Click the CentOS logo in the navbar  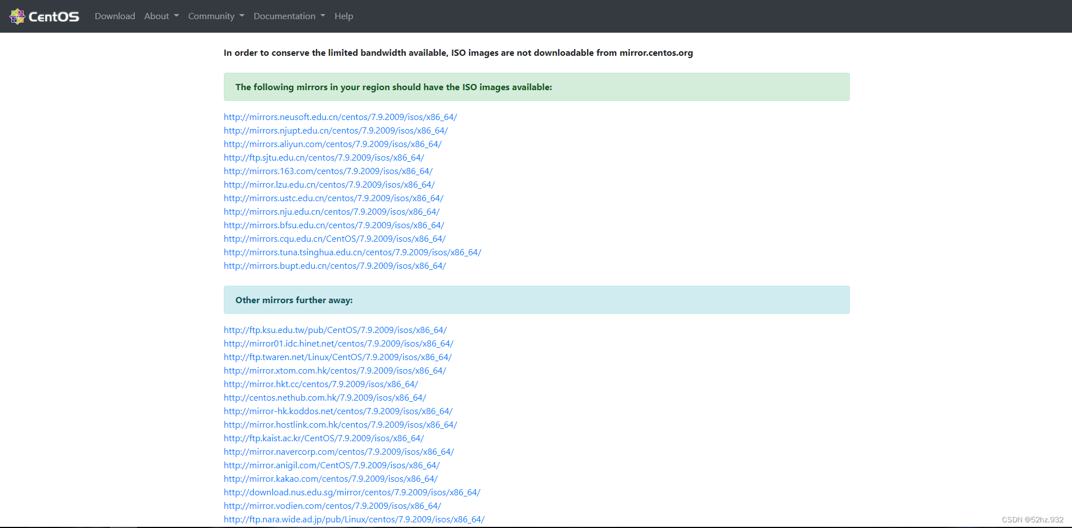(x=45, y=16)
